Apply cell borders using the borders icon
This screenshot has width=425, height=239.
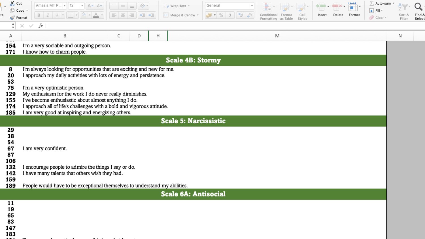71,15
